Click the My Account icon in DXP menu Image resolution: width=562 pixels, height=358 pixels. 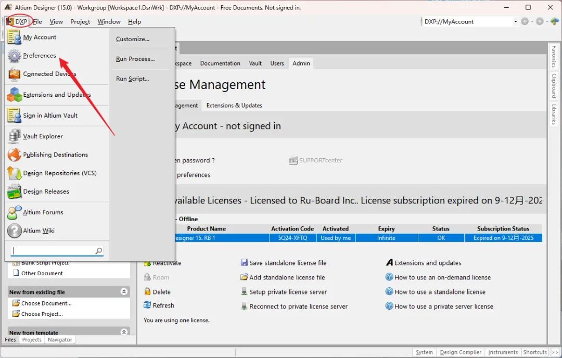point(15,37)
